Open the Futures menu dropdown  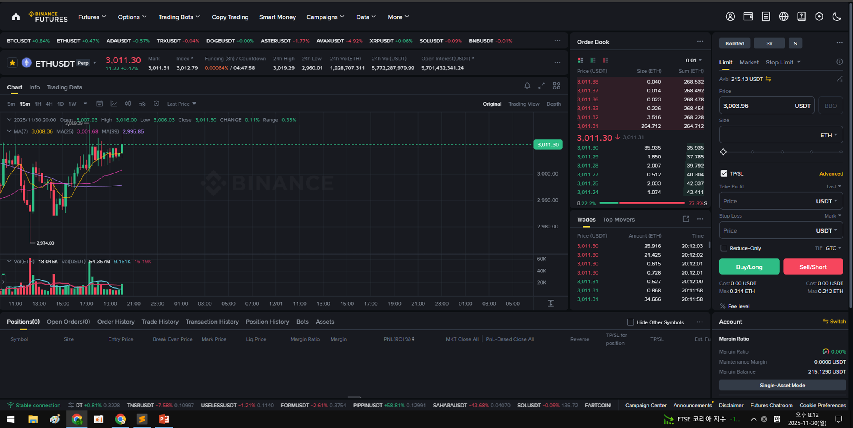pyautogui.click(x=92, y=17)
